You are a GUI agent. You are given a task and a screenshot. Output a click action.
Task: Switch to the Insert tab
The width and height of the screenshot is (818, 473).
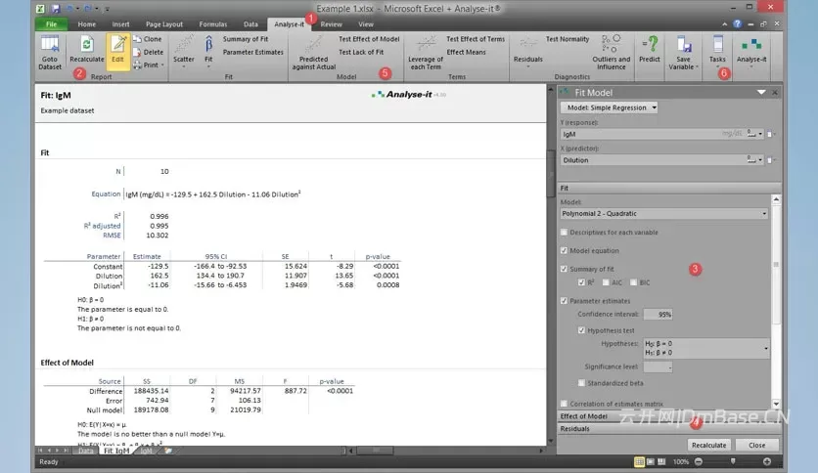pyautogui.click(x=120, y=24)
